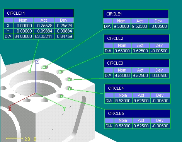Screen dimensions: 182x142
Task: Select CIRCLE11 DIA deviation value -0.64759
Action: click(x=64, y=36)
